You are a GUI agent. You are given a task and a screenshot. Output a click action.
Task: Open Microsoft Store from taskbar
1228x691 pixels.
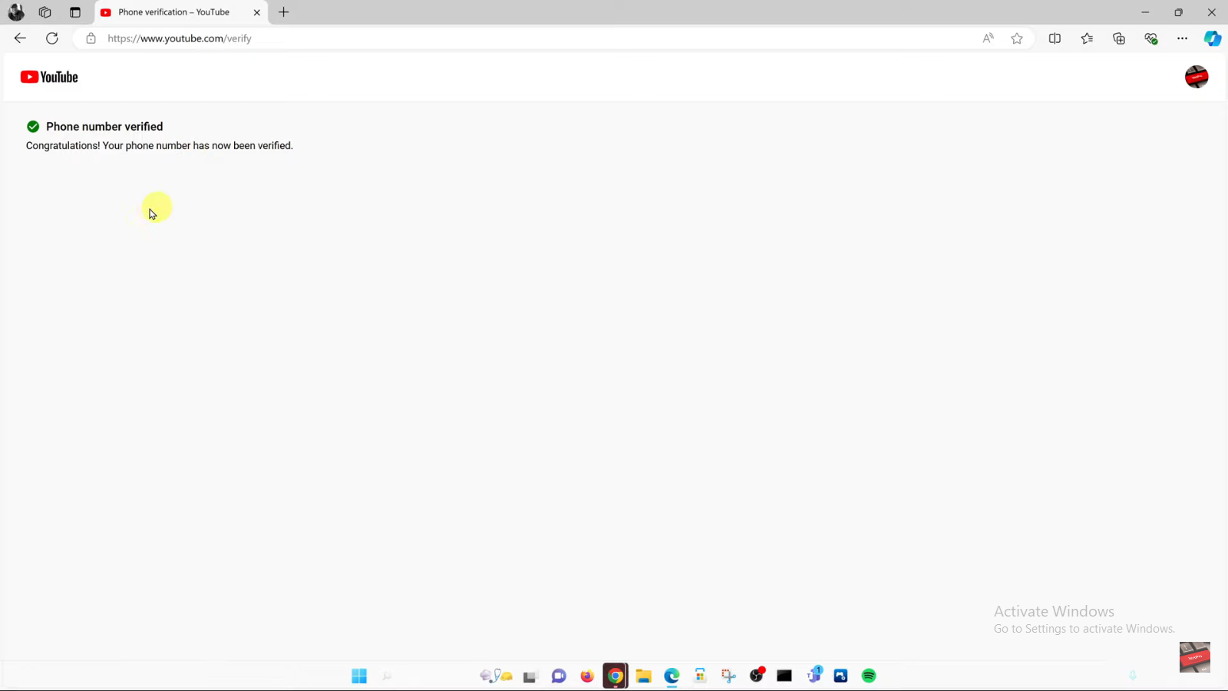click(x=700, y=676)
